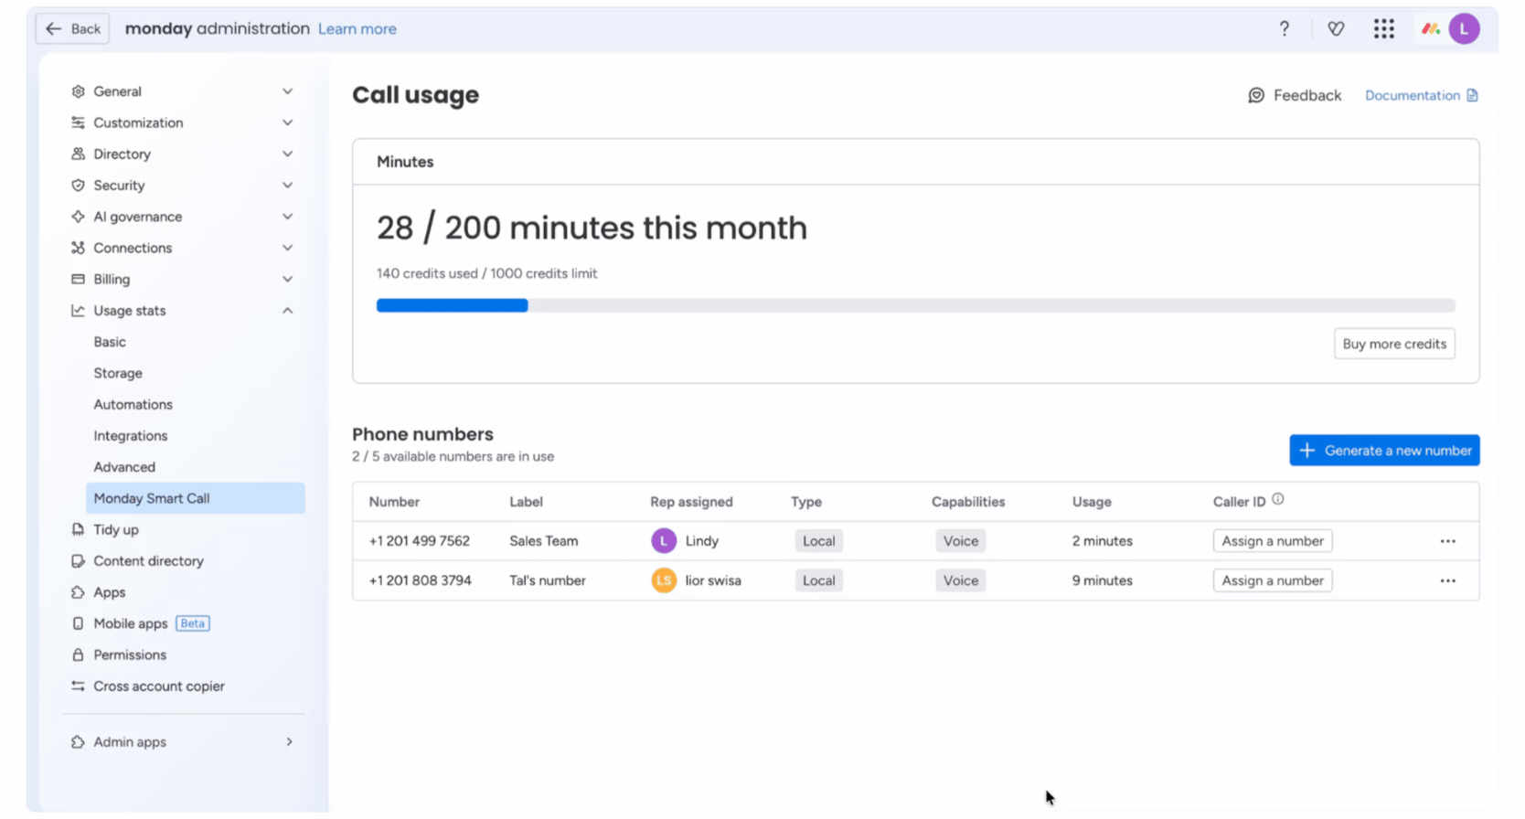Expand the Customization section chevron
Screen dimensions: 1525x819
287,122
